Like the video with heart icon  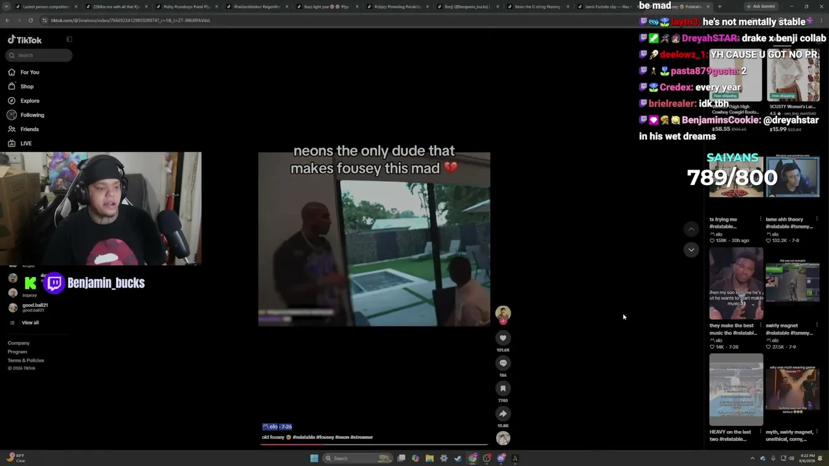coord(503,338)
